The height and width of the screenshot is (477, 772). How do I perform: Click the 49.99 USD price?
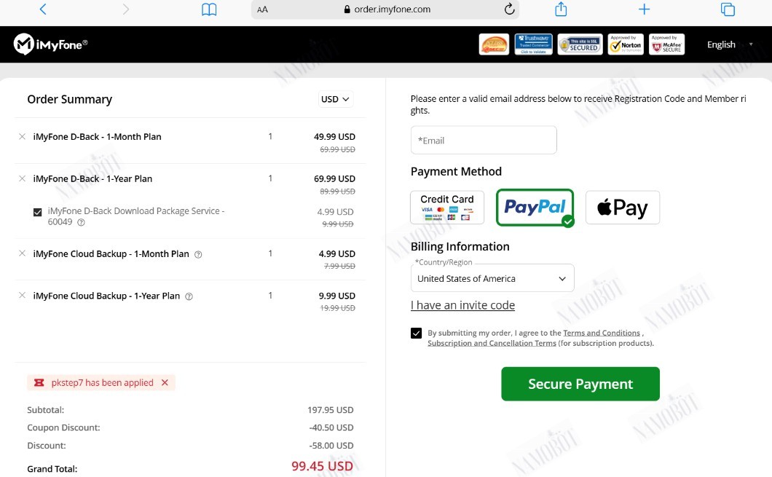pos(335,137)
